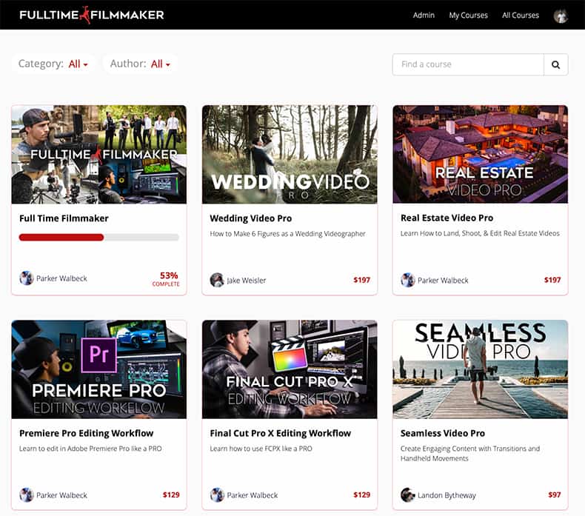Open the Premiere Pro Editing Workflow thumbnail

point(99,369)
